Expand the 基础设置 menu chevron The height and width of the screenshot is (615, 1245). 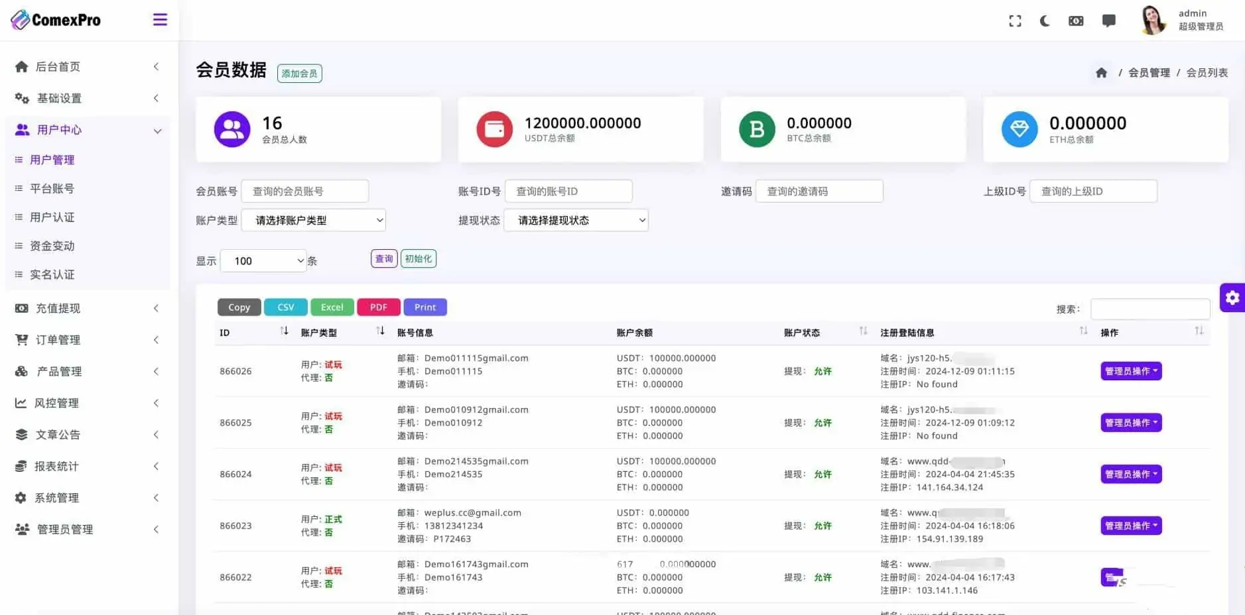pyautogui.click(x=157, y=98)
